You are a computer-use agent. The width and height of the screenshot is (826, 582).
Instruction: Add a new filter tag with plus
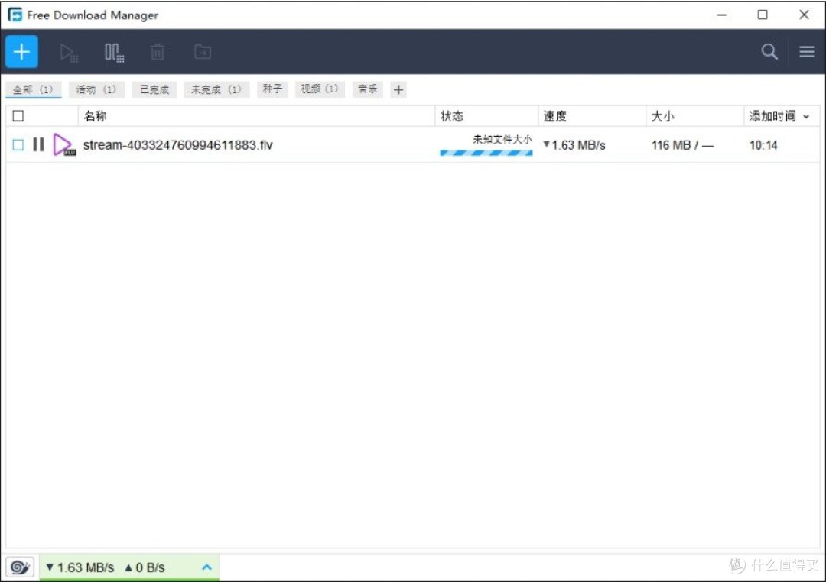tap(398, 90)
